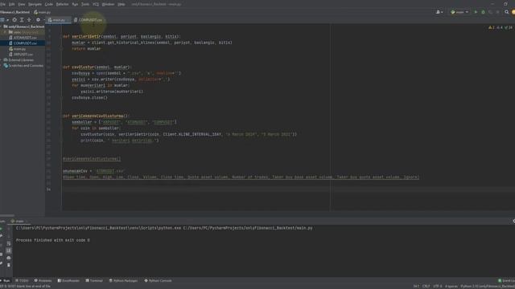Click the cursor line:column position in status bar

click(x=416, y=287)
